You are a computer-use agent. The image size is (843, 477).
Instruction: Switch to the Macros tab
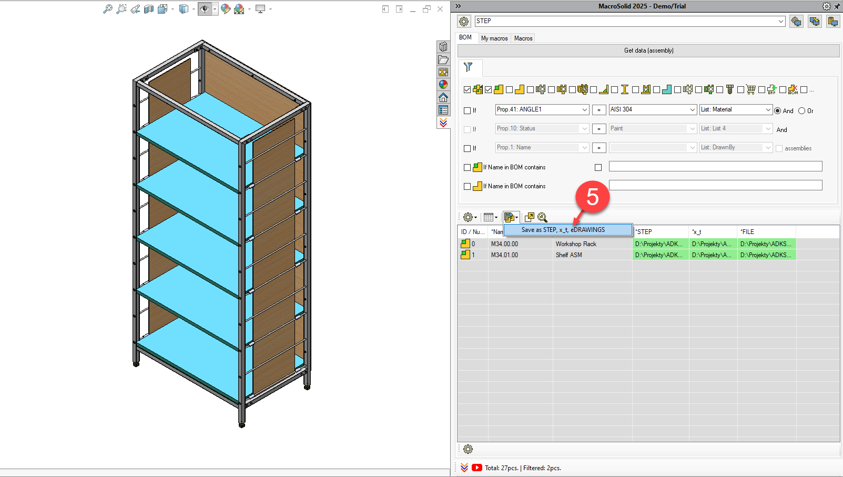point(523,38)
